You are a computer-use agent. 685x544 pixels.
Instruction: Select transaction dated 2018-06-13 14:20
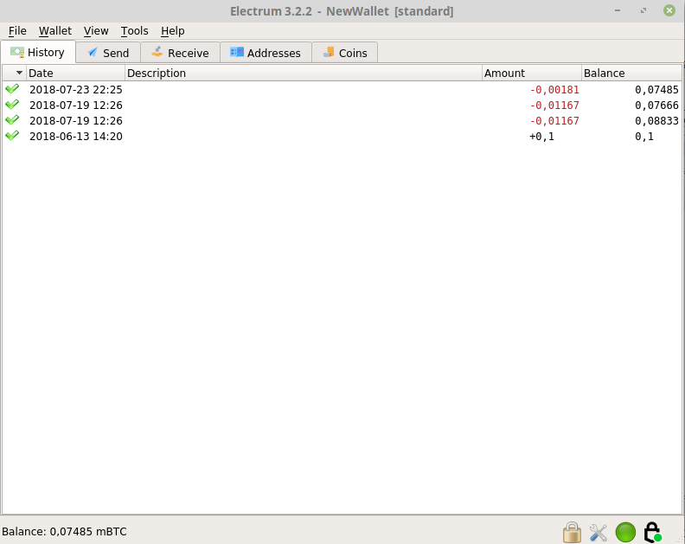(342, 137)
